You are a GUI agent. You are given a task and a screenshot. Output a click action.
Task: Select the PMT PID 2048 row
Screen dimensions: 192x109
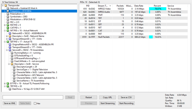(x=133, y=15)
